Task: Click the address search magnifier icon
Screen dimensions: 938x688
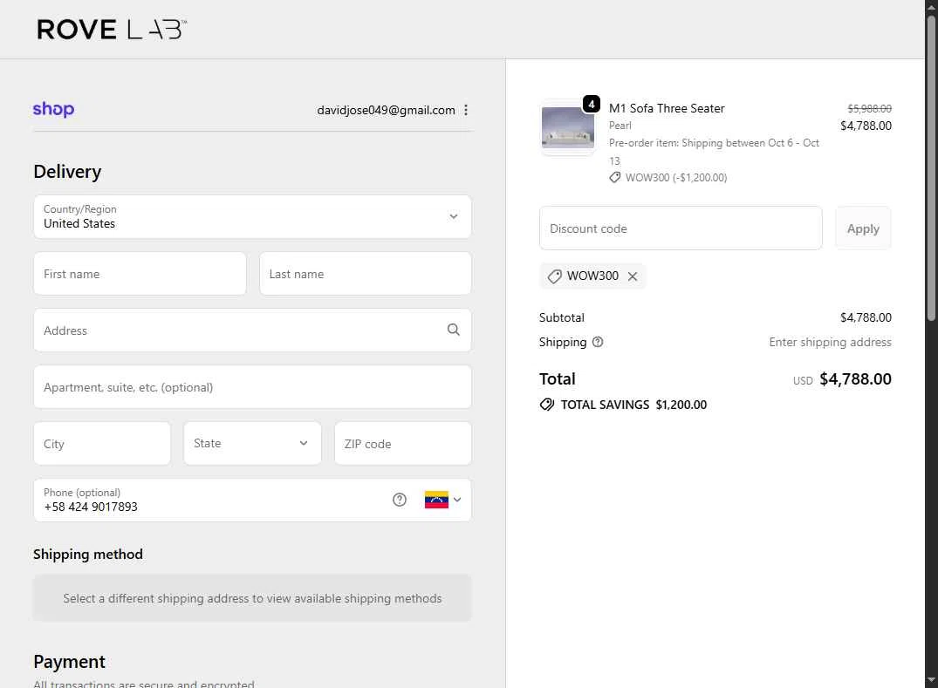Action: pyautogui.click(x=454, y=330)
